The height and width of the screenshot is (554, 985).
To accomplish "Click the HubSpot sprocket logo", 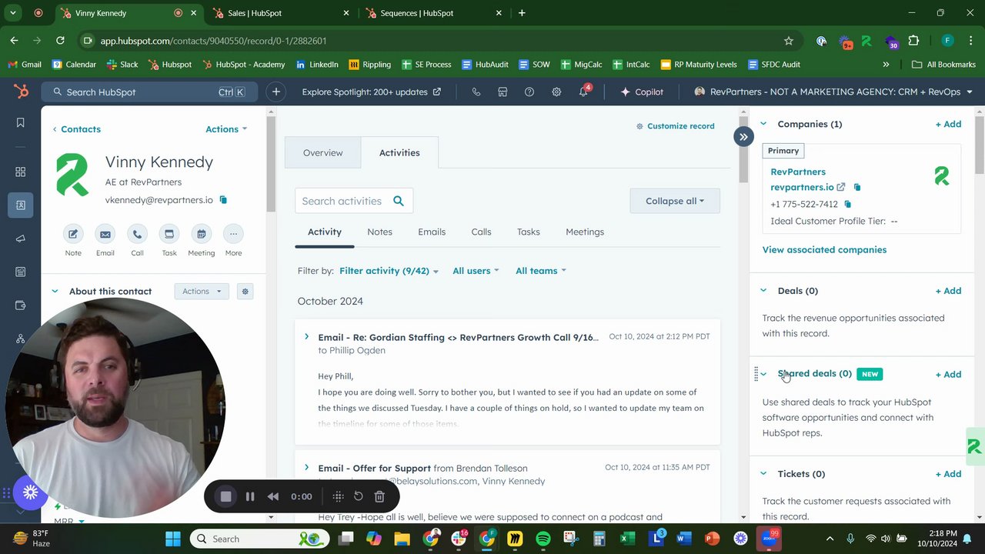I will [21, 92].
